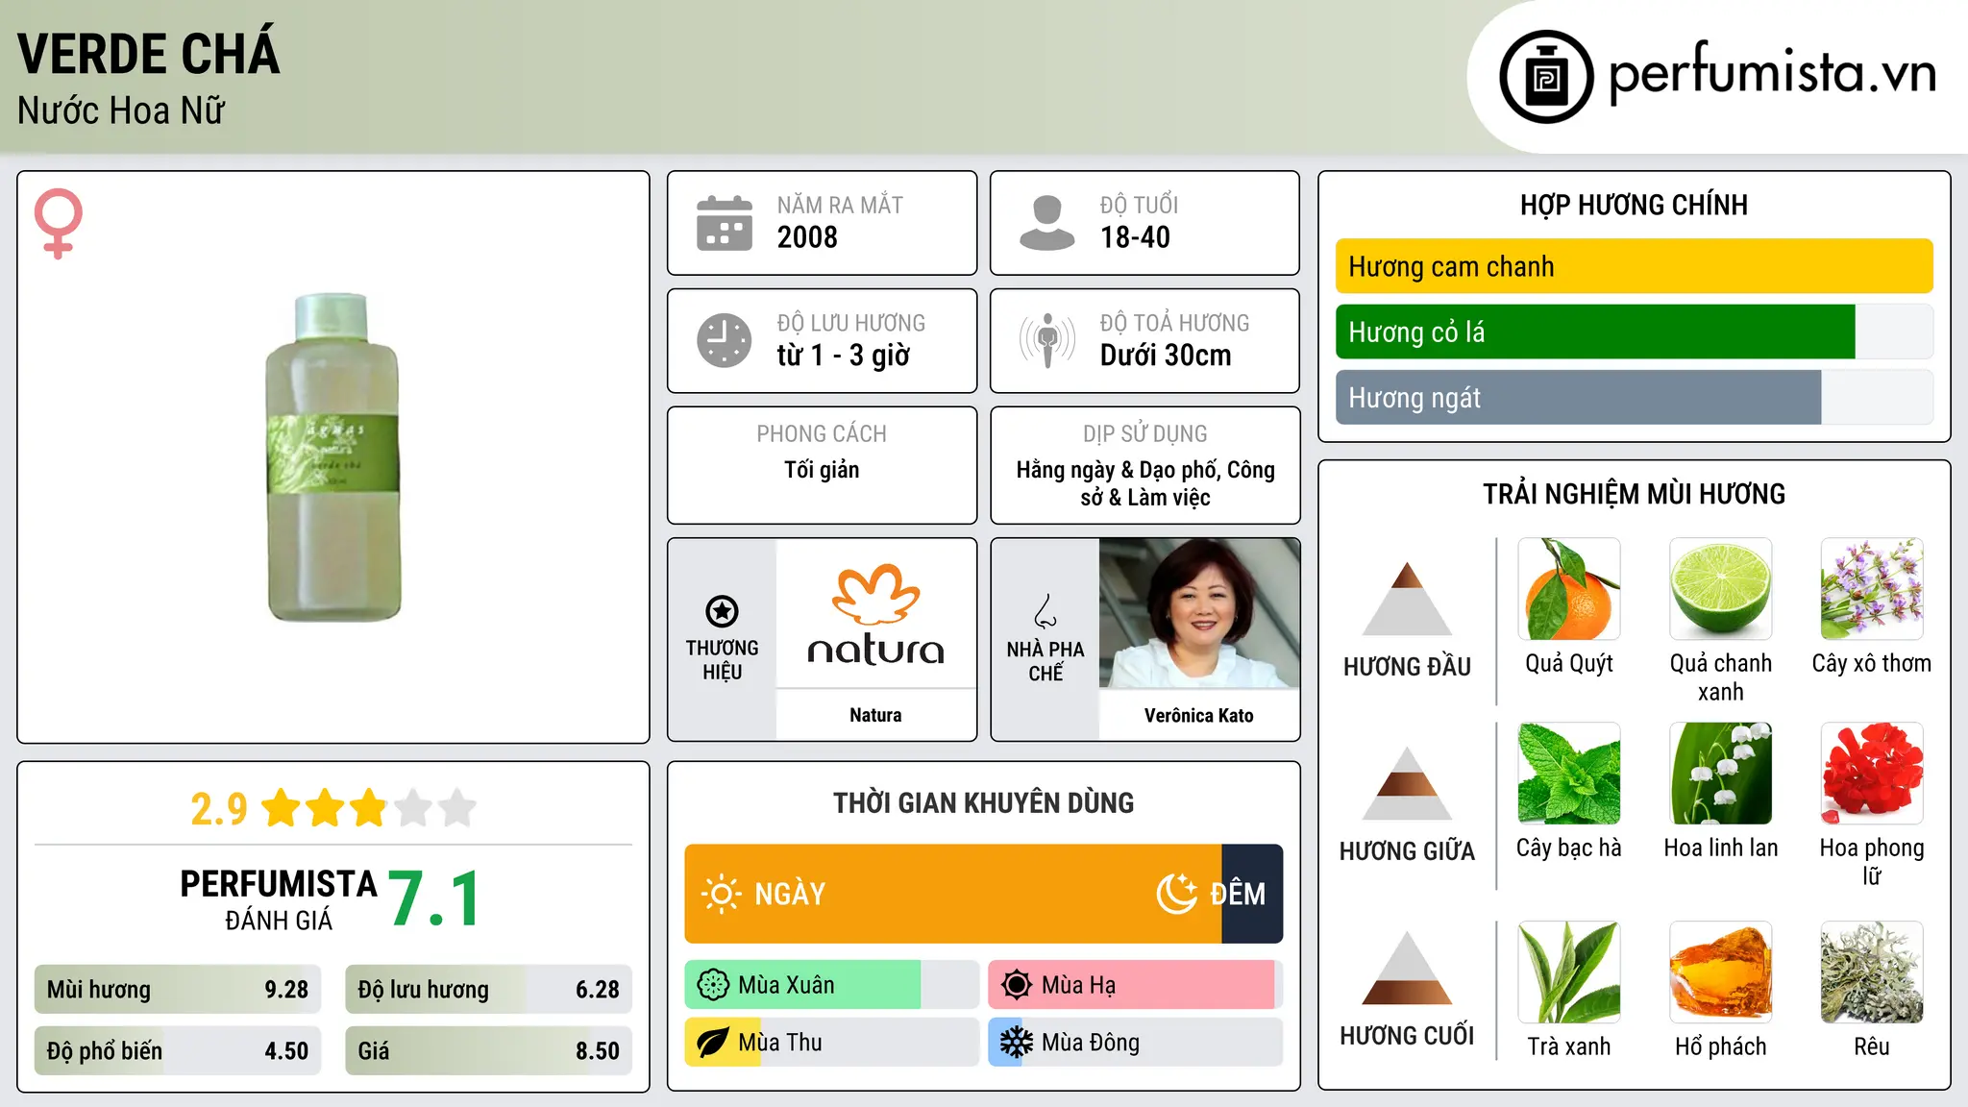Click the age range value 18-40
1968x1107 pixels.
click(x=1135, y=237)
